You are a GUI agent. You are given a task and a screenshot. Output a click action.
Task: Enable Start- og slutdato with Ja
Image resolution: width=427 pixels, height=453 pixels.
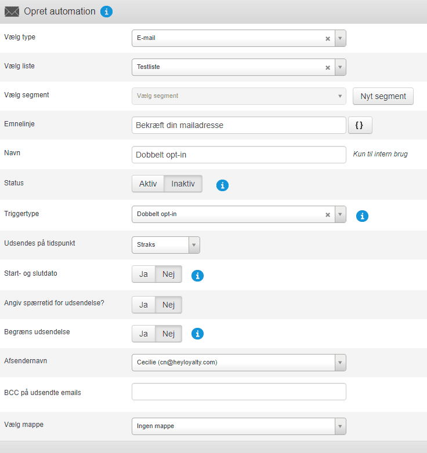pyautogui.click(x=143, y=274)
